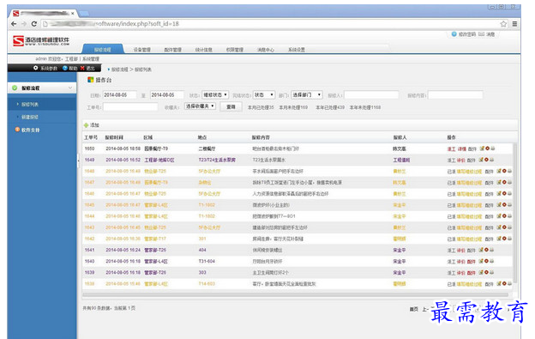Click the edit icon in row 1641
Screen dimensions: 535x339
pos(481,250)
